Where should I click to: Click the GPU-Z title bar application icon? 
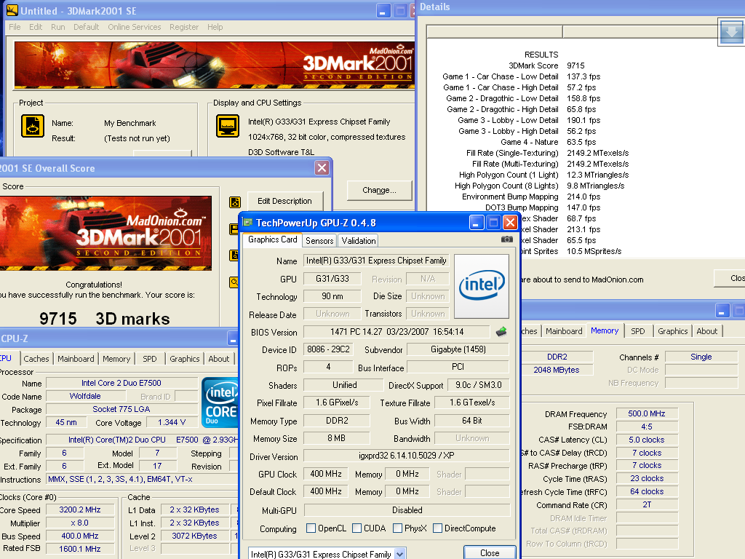click(247, 223)
